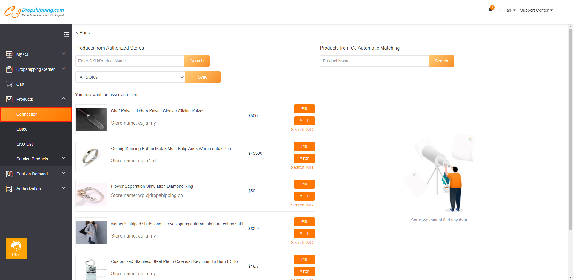573x280 pixels.
Task: Open the Chat support widget
Action: point(16,248)
